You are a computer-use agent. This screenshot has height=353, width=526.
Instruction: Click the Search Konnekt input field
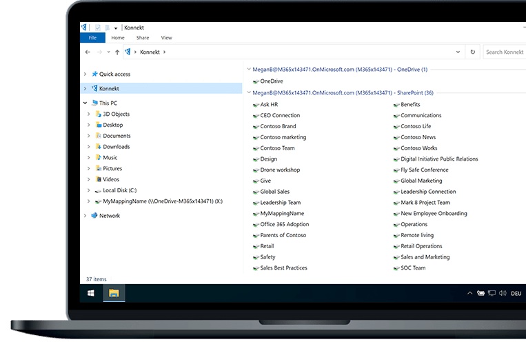[504, 52]
